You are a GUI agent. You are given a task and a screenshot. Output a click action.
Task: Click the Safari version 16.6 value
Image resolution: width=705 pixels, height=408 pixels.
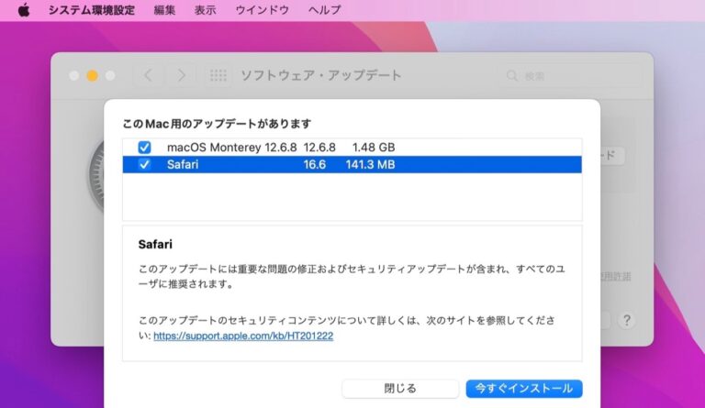click(x=314, y=164)
